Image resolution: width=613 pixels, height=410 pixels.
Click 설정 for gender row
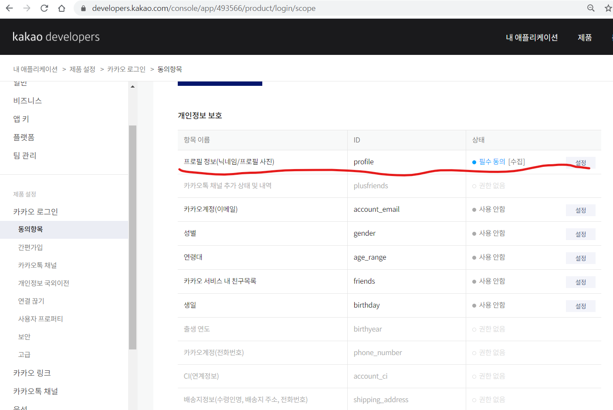[x=581, y=234]
